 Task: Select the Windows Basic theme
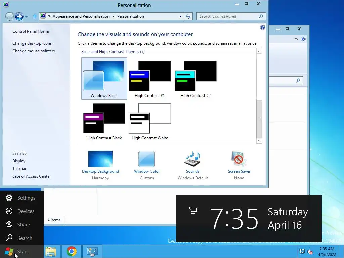point(104,79)
